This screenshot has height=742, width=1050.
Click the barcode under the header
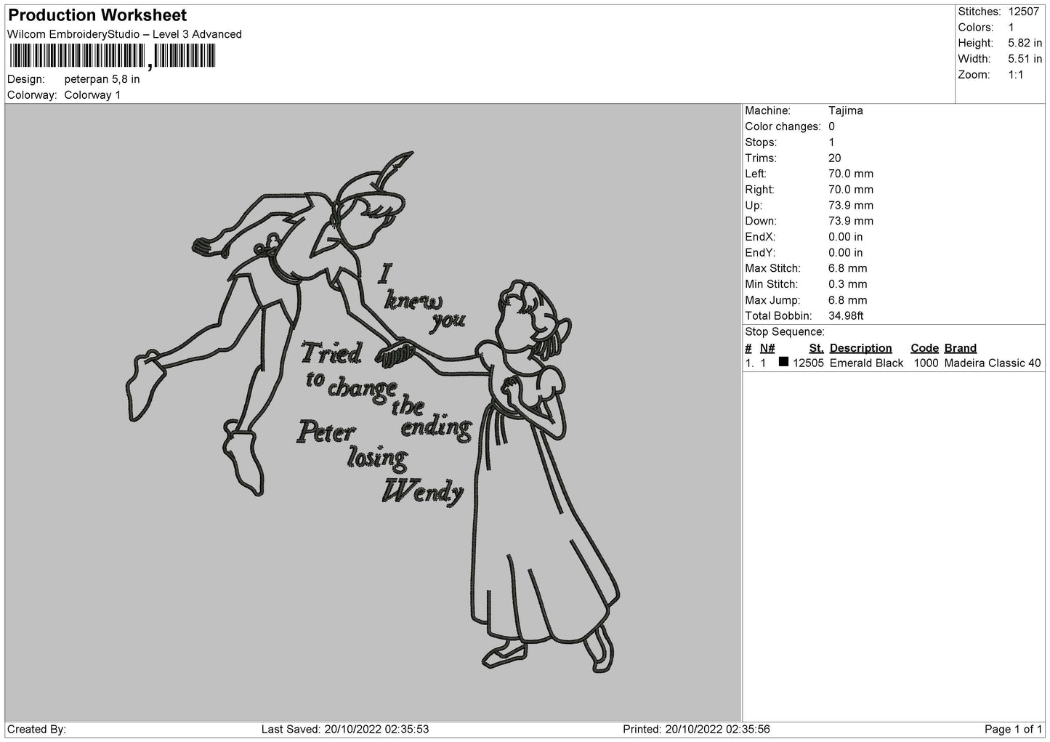[113, 56]
